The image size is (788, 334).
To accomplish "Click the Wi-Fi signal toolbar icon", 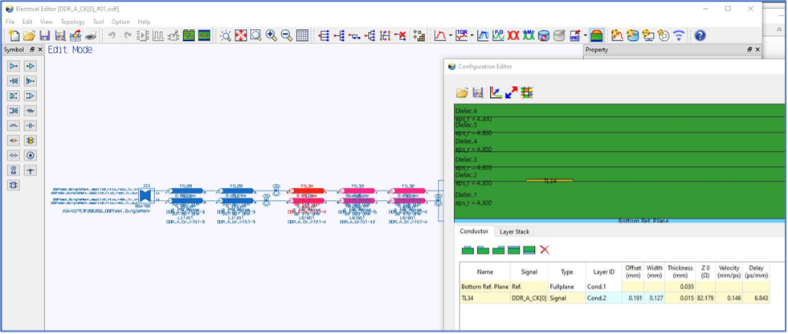I will (x=679, y=35).
